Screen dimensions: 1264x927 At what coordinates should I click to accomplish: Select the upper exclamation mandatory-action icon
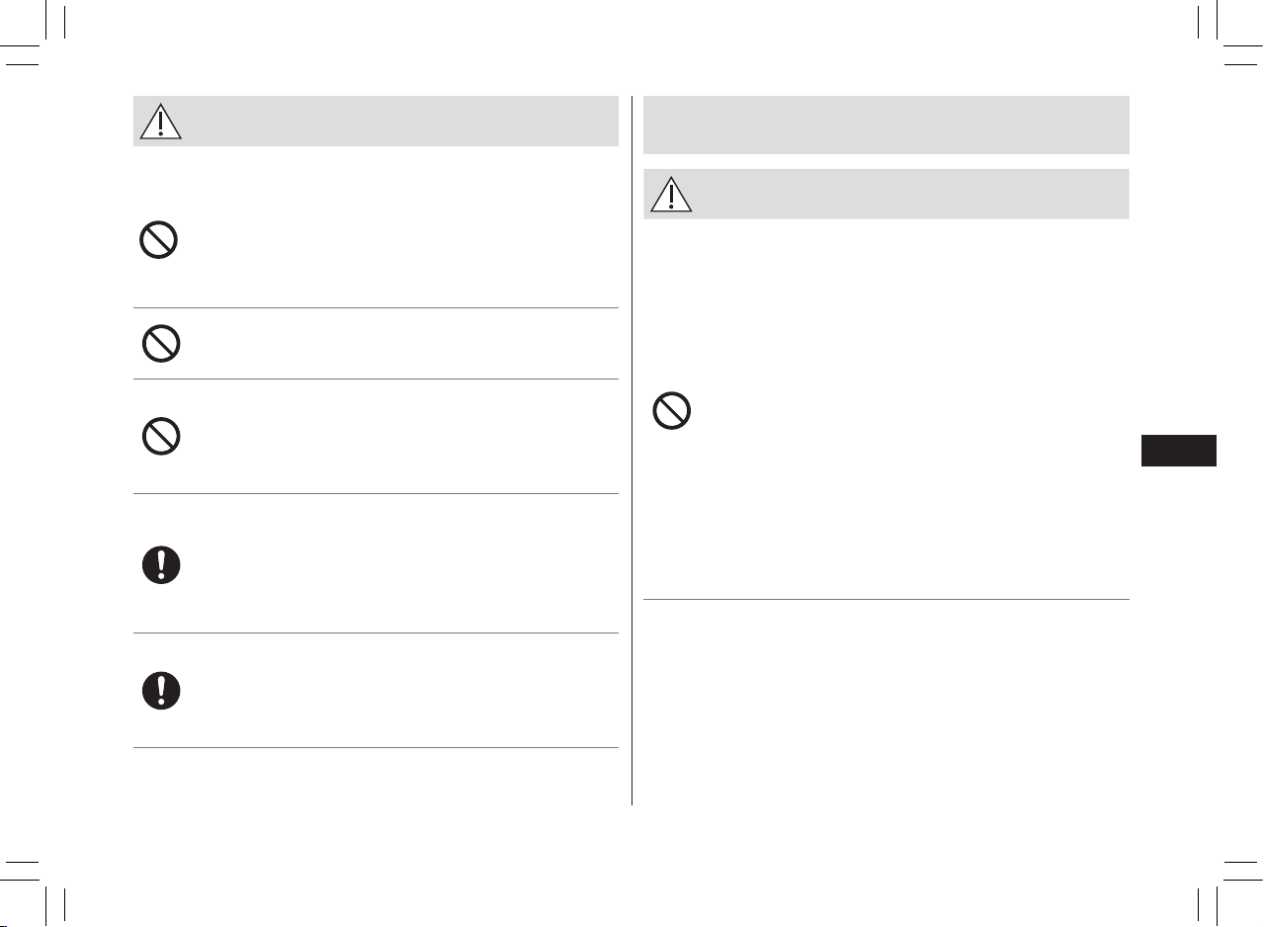click(x=160, y=564)
